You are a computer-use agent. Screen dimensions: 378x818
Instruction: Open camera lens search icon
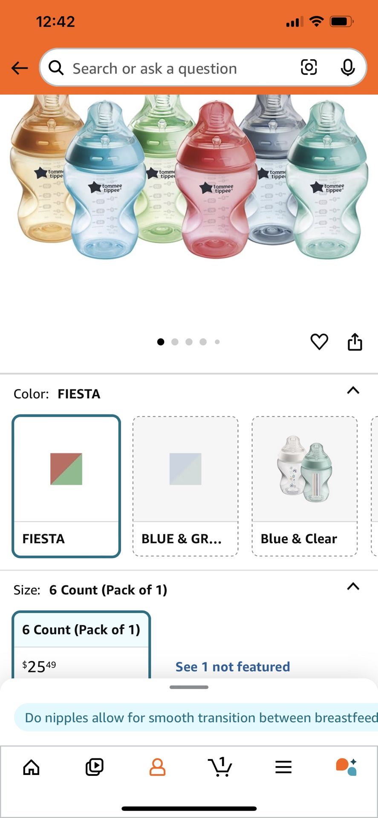pos(309,68)
